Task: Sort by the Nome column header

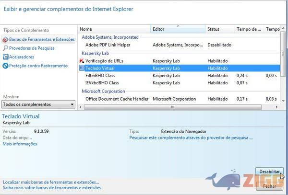Action: 114,29
